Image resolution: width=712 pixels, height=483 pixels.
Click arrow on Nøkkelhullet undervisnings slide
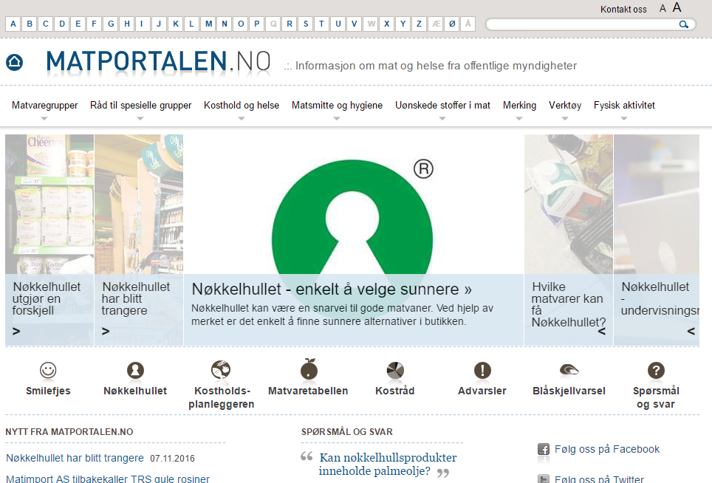(691, 332)
